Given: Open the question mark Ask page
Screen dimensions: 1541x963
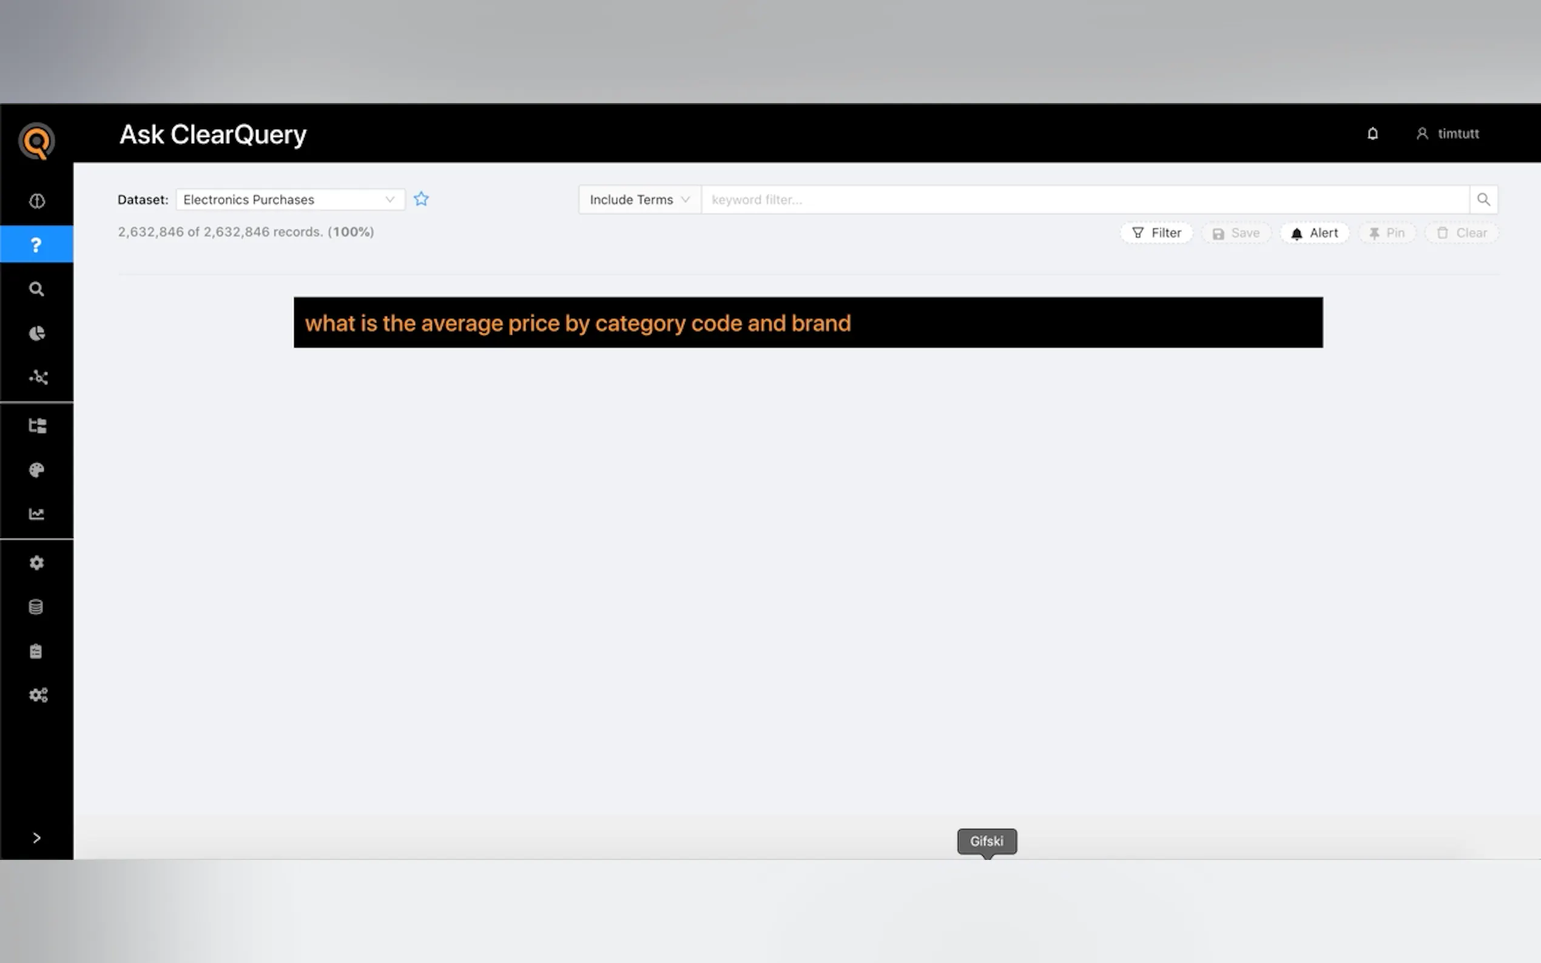Looking at the screenshot, I should click(36, 244).
